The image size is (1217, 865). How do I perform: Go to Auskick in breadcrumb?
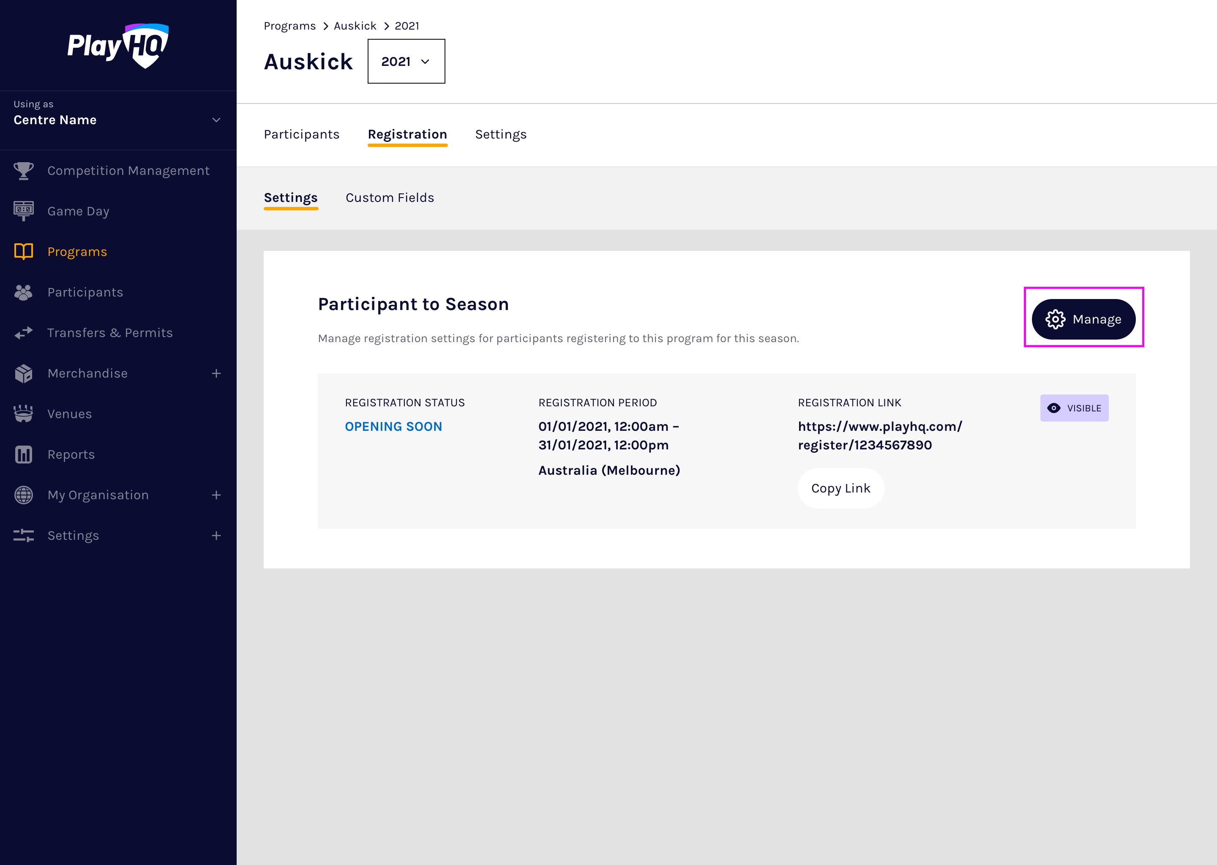[x=355, y=26]
